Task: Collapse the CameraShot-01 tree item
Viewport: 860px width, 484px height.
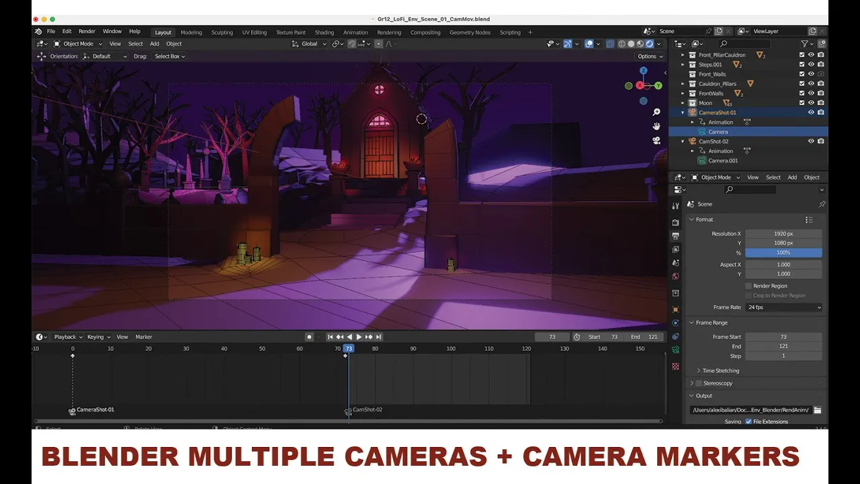Action: [683, 112]
